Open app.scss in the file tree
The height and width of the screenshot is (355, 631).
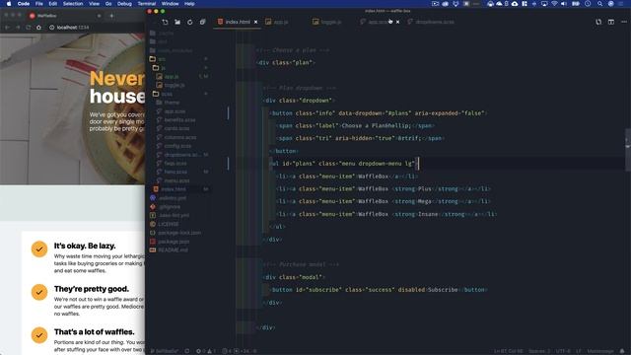point(171,111)
